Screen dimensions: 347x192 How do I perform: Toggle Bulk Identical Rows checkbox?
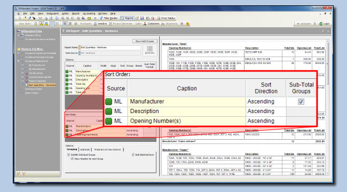point(133,155)
